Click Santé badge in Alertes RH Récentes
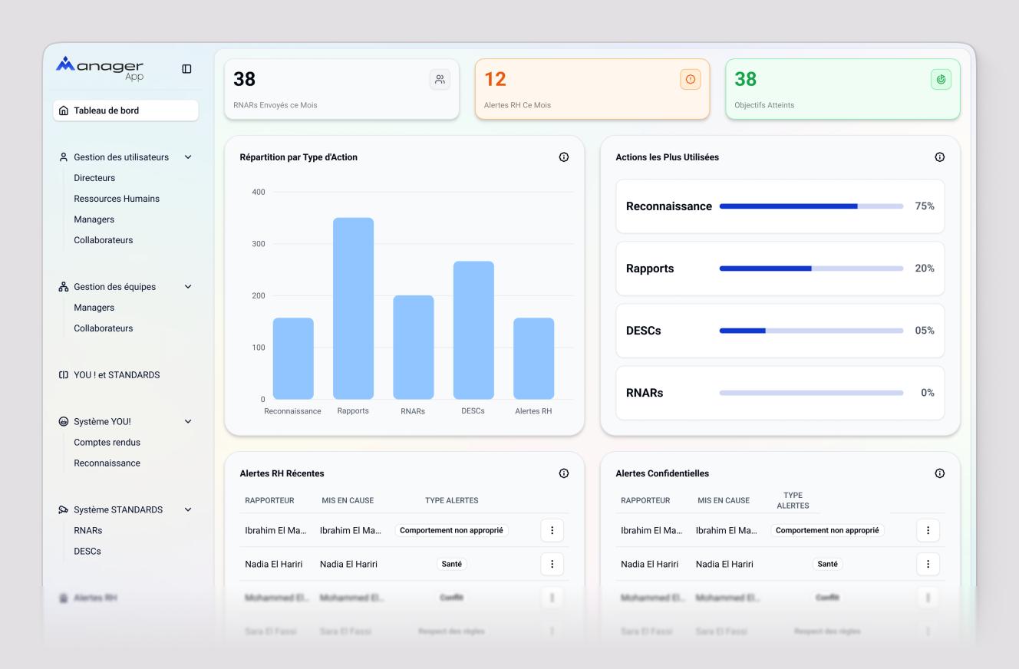The width and height of the screenshot is (1019, 669). pos(451,564)
